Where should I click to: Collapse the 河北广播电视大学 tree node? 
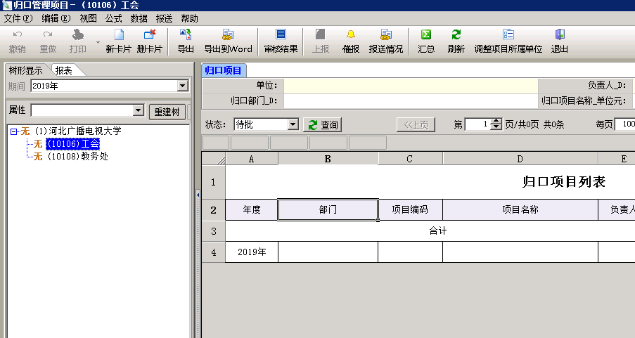click(x=13, y=131)
